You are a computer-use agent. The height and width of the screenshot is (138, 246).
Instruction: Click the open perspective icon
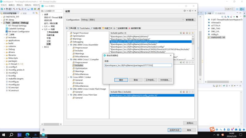coord(237,9)
